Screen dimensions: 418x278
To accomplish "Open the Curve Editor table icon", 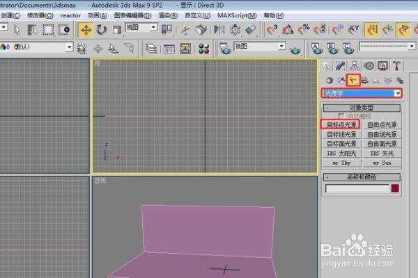I will (x=169, y=49).
